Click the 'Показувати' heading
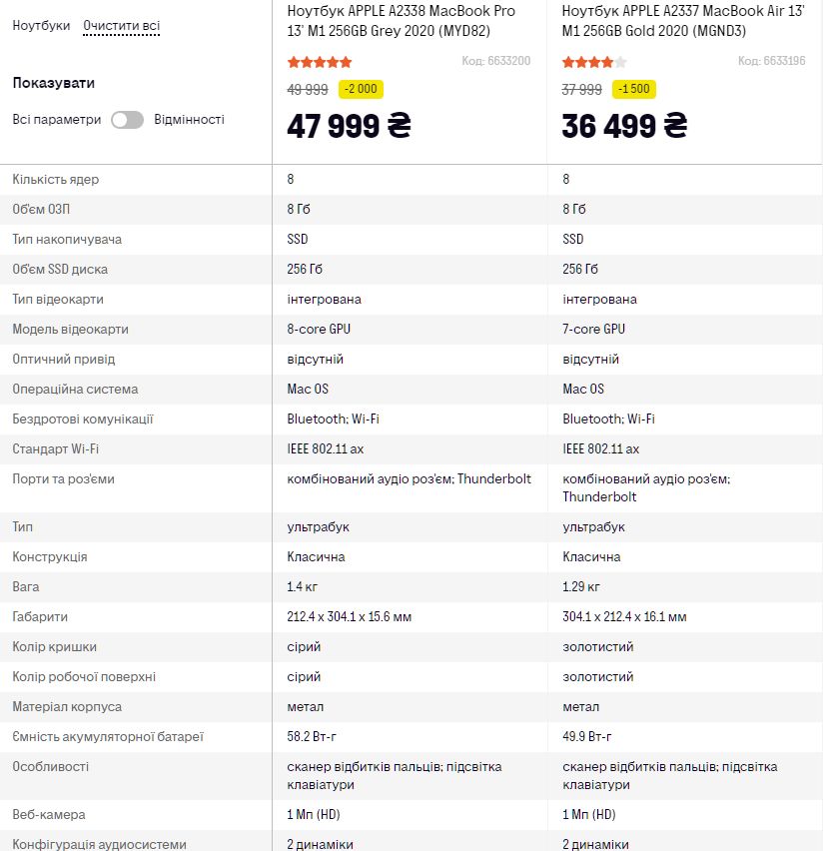Viewport: 825px width, 851px height. (54, 83)
